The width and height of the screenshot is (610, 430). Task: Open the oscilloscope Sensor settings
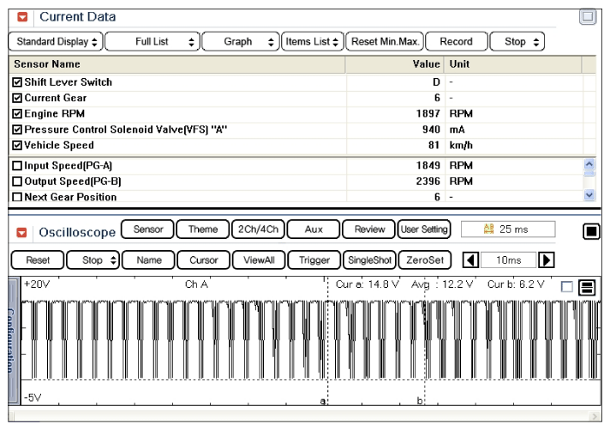[148, 230]
